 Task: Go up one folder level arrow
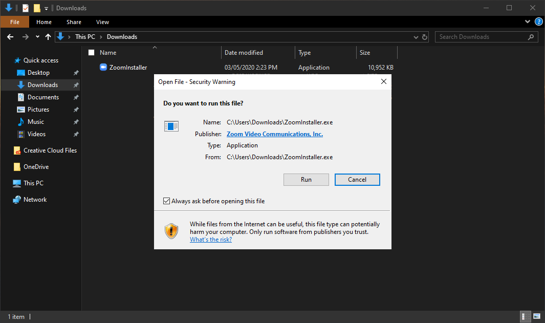[x=48, y=37]
